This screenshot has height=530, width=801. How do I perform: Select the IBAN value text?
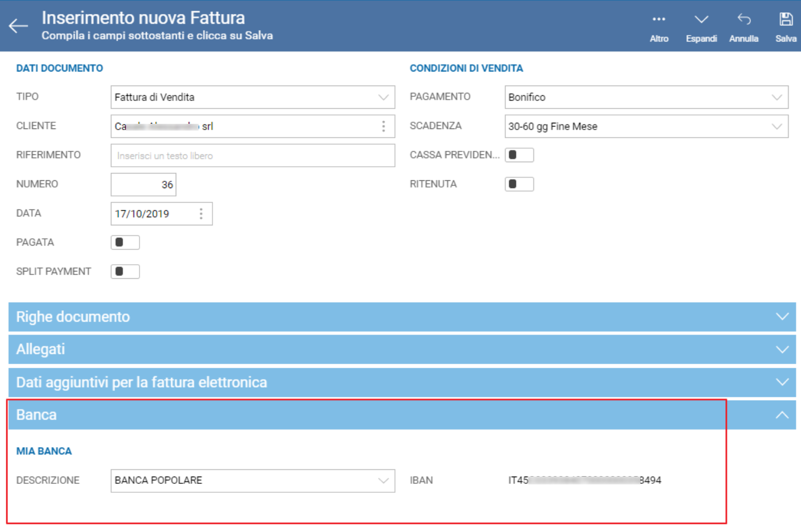(x=585, y=480)
